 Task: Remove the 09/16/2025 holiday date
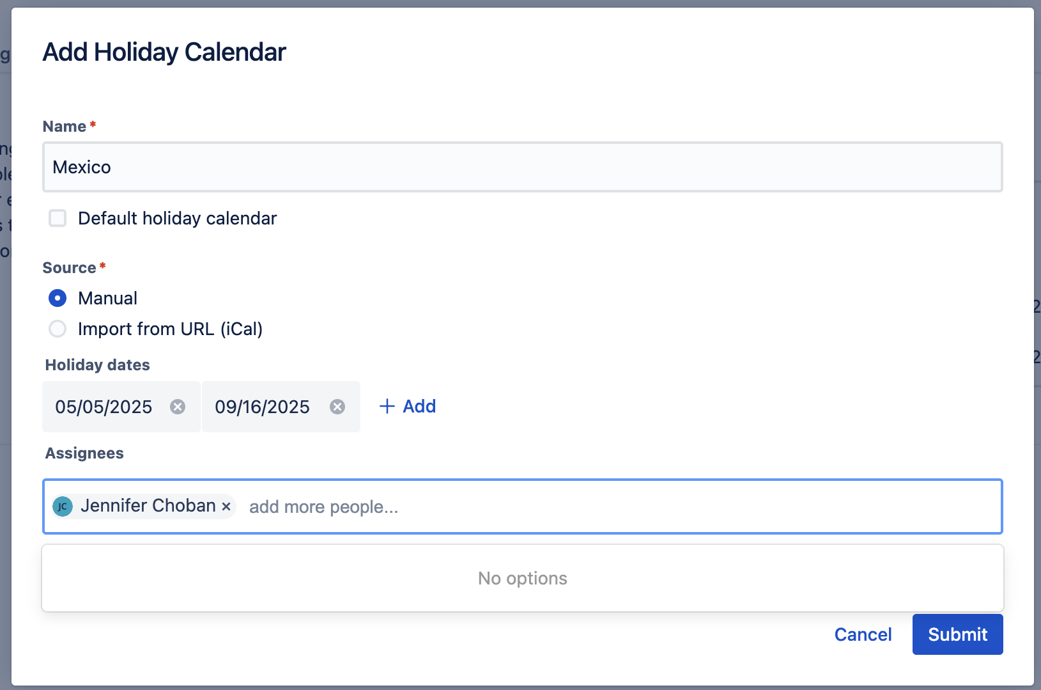[x=337, y=407]
